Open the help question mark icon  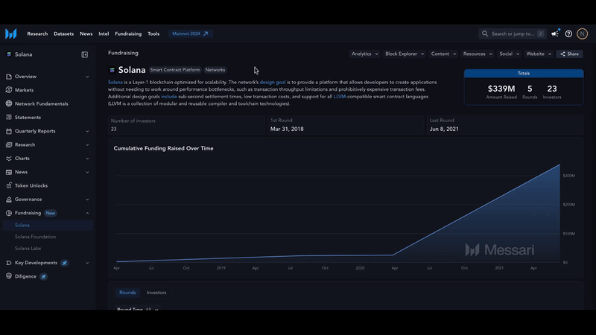coord(568,33)
